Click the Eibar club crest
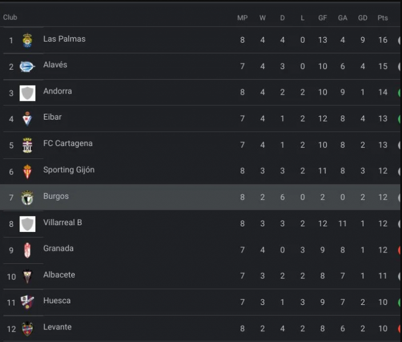This screenshot has width=402, height=342. click(27, 119)
